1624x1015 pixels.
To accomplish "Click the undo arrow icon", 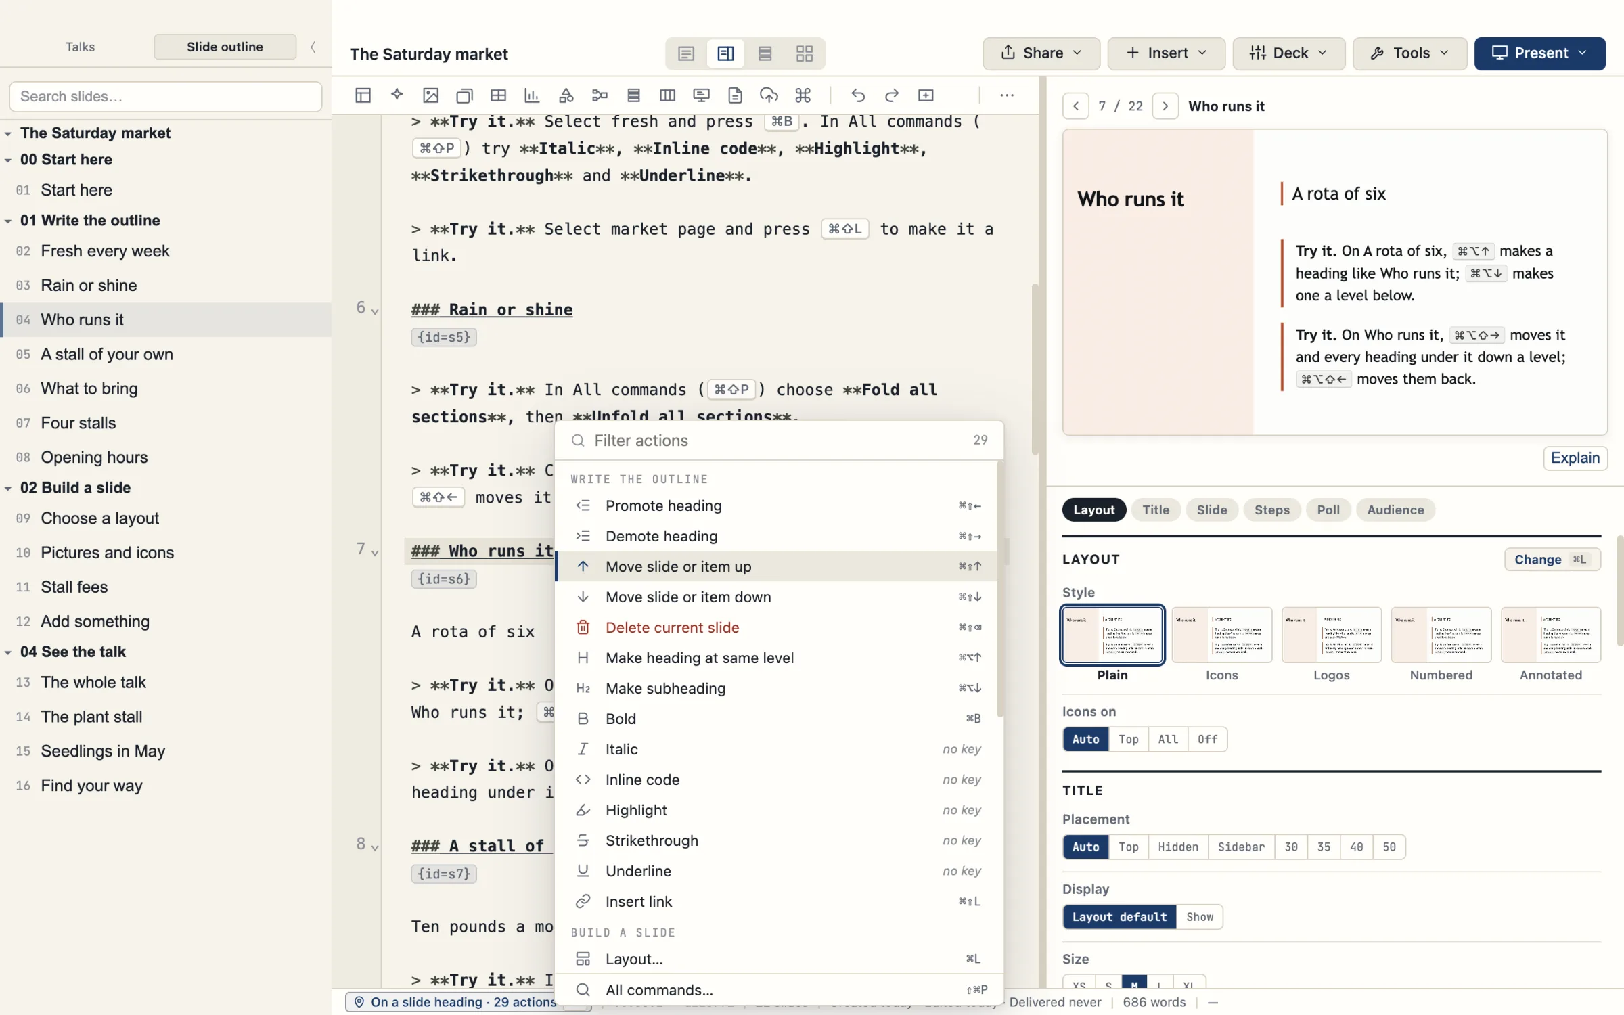I will [858, 95].
